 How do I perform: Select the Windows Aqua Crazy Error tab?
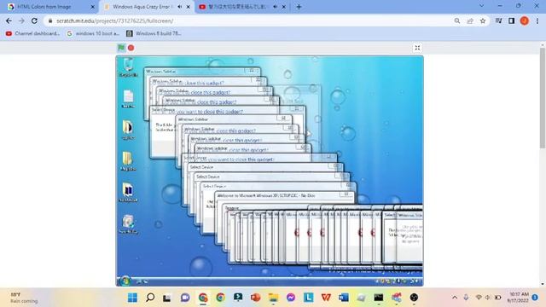point(146,7)
